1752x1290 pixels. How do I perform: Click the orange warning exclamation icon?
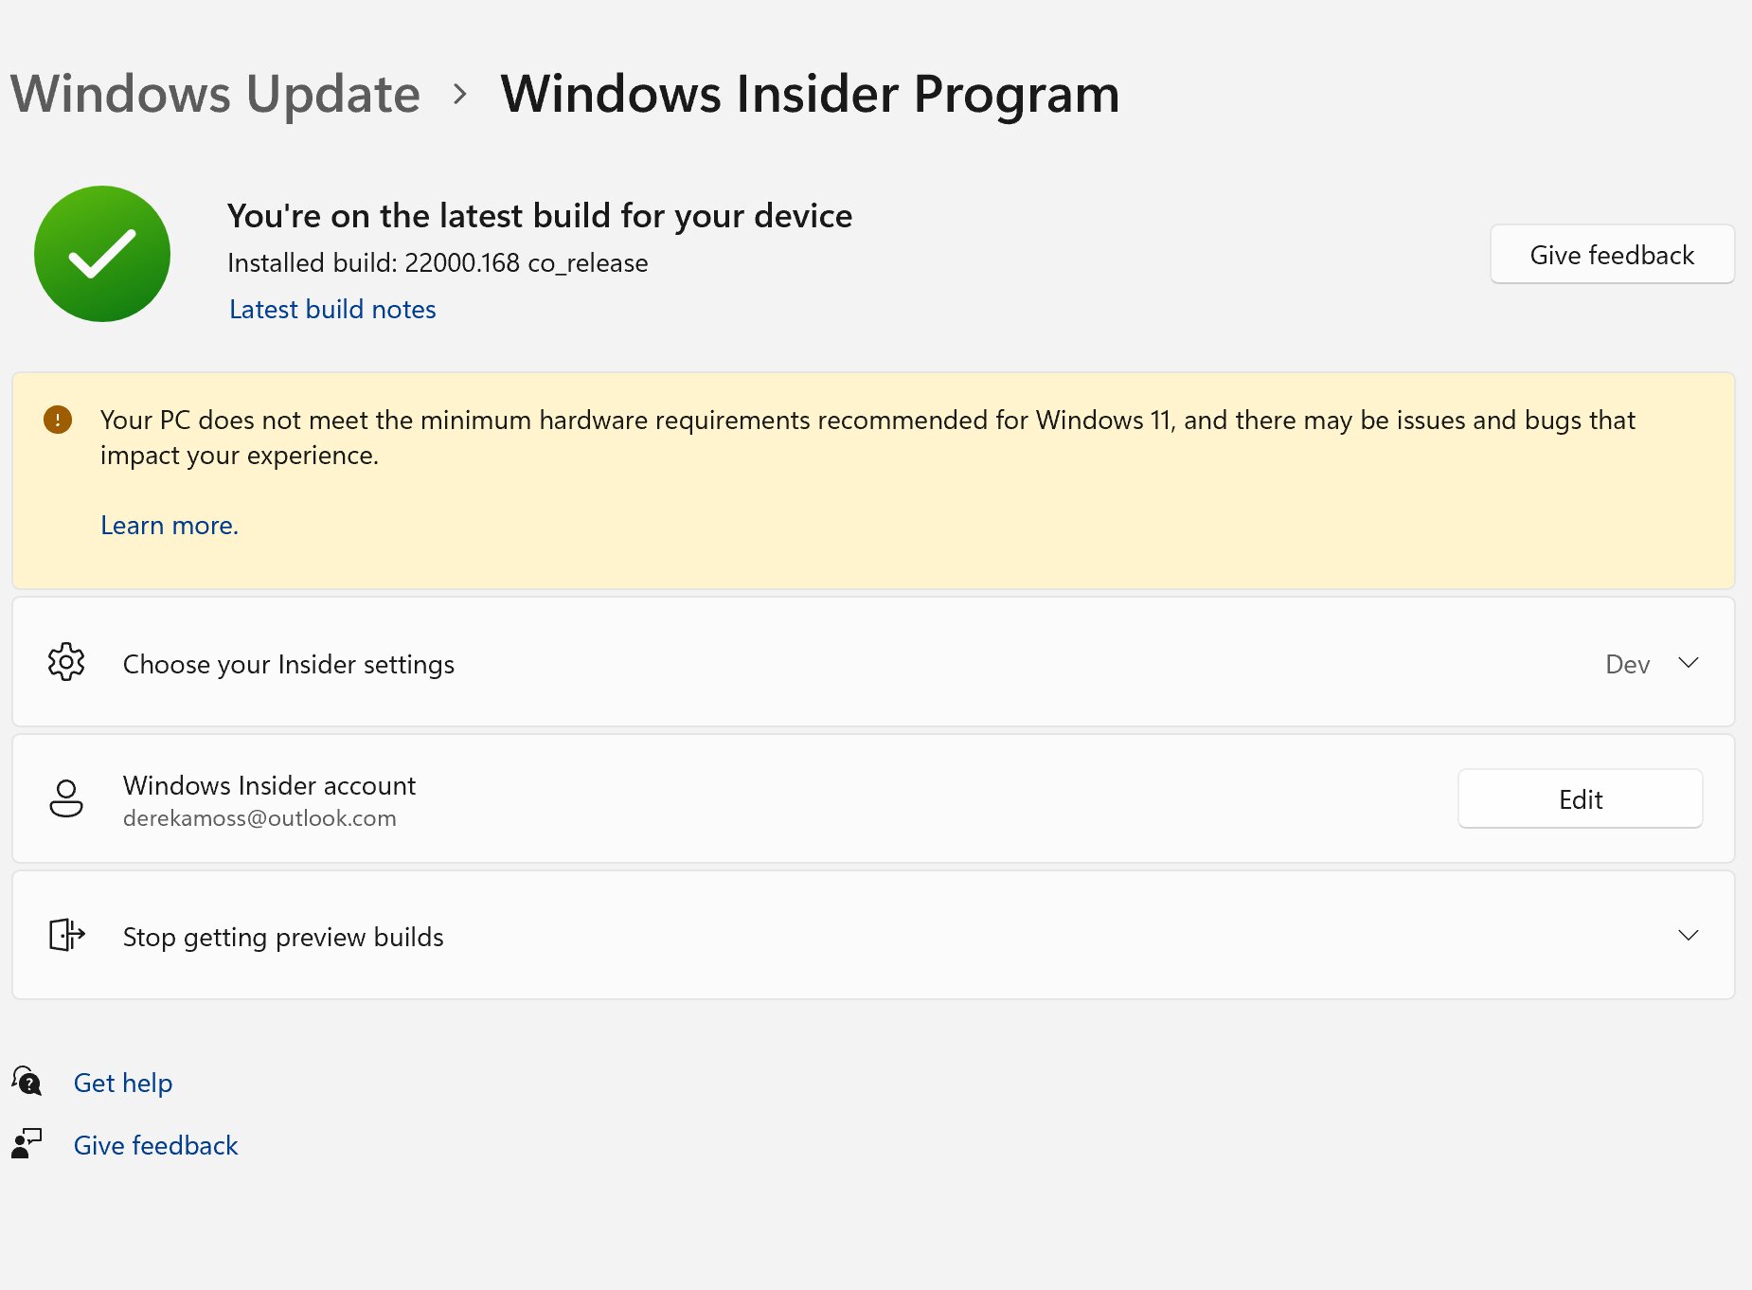coord(58,419)
